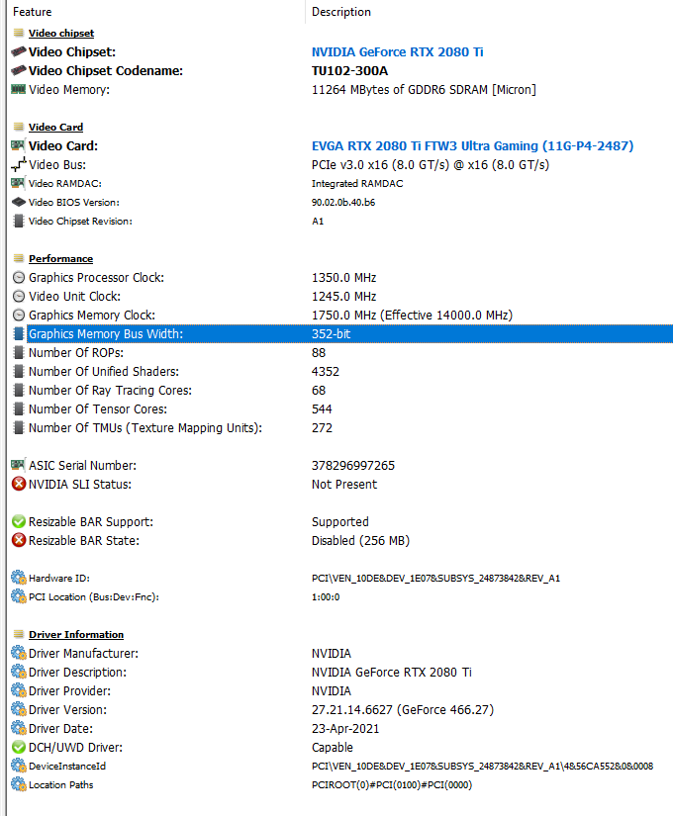
Task: Click the PCI Location gear icon
Action: 18,596
